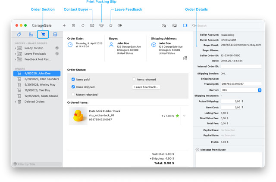Expand Ready To Ship smart group
The image size is (276, 182).
pos(16,48)
